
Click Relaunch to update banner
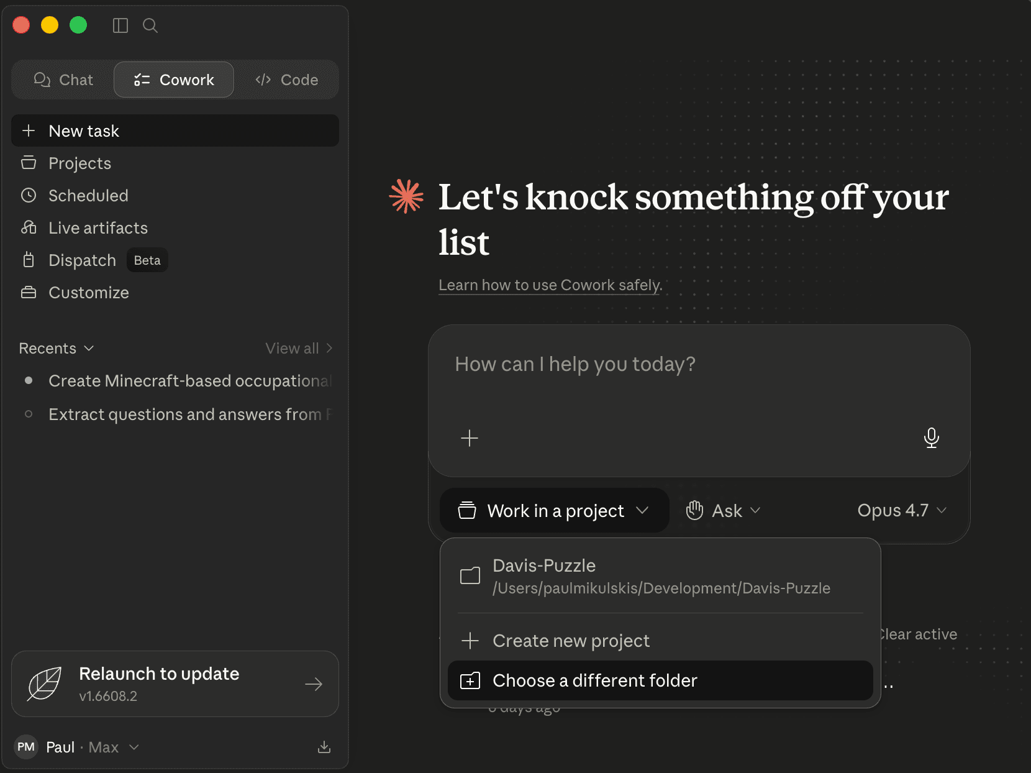[175, 684]
